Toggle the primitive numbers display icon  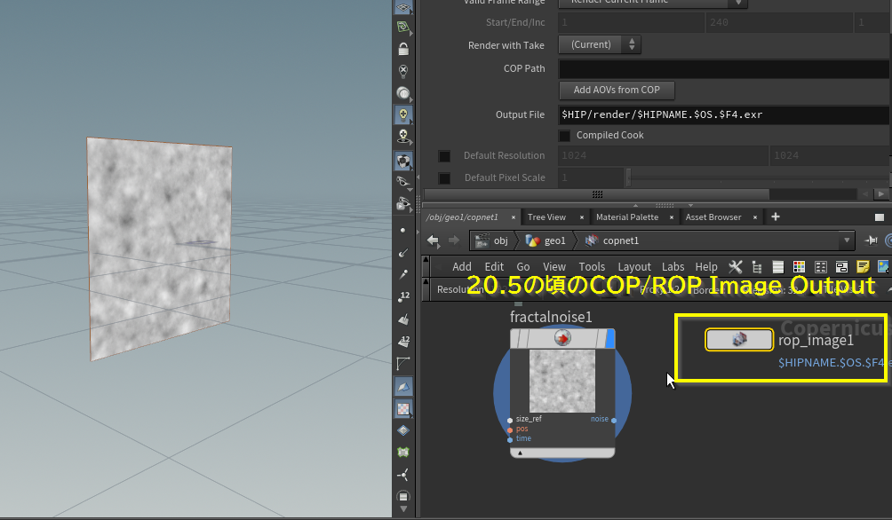point(403,342)
